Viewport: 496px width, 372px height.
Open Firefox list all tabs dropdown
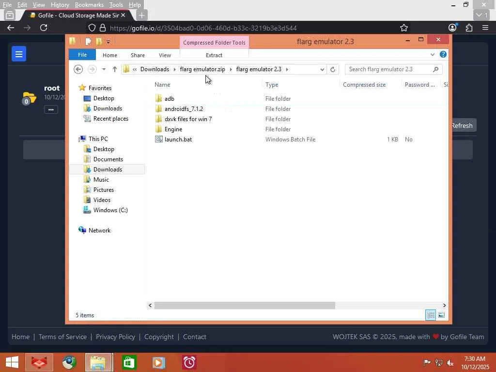481,15
